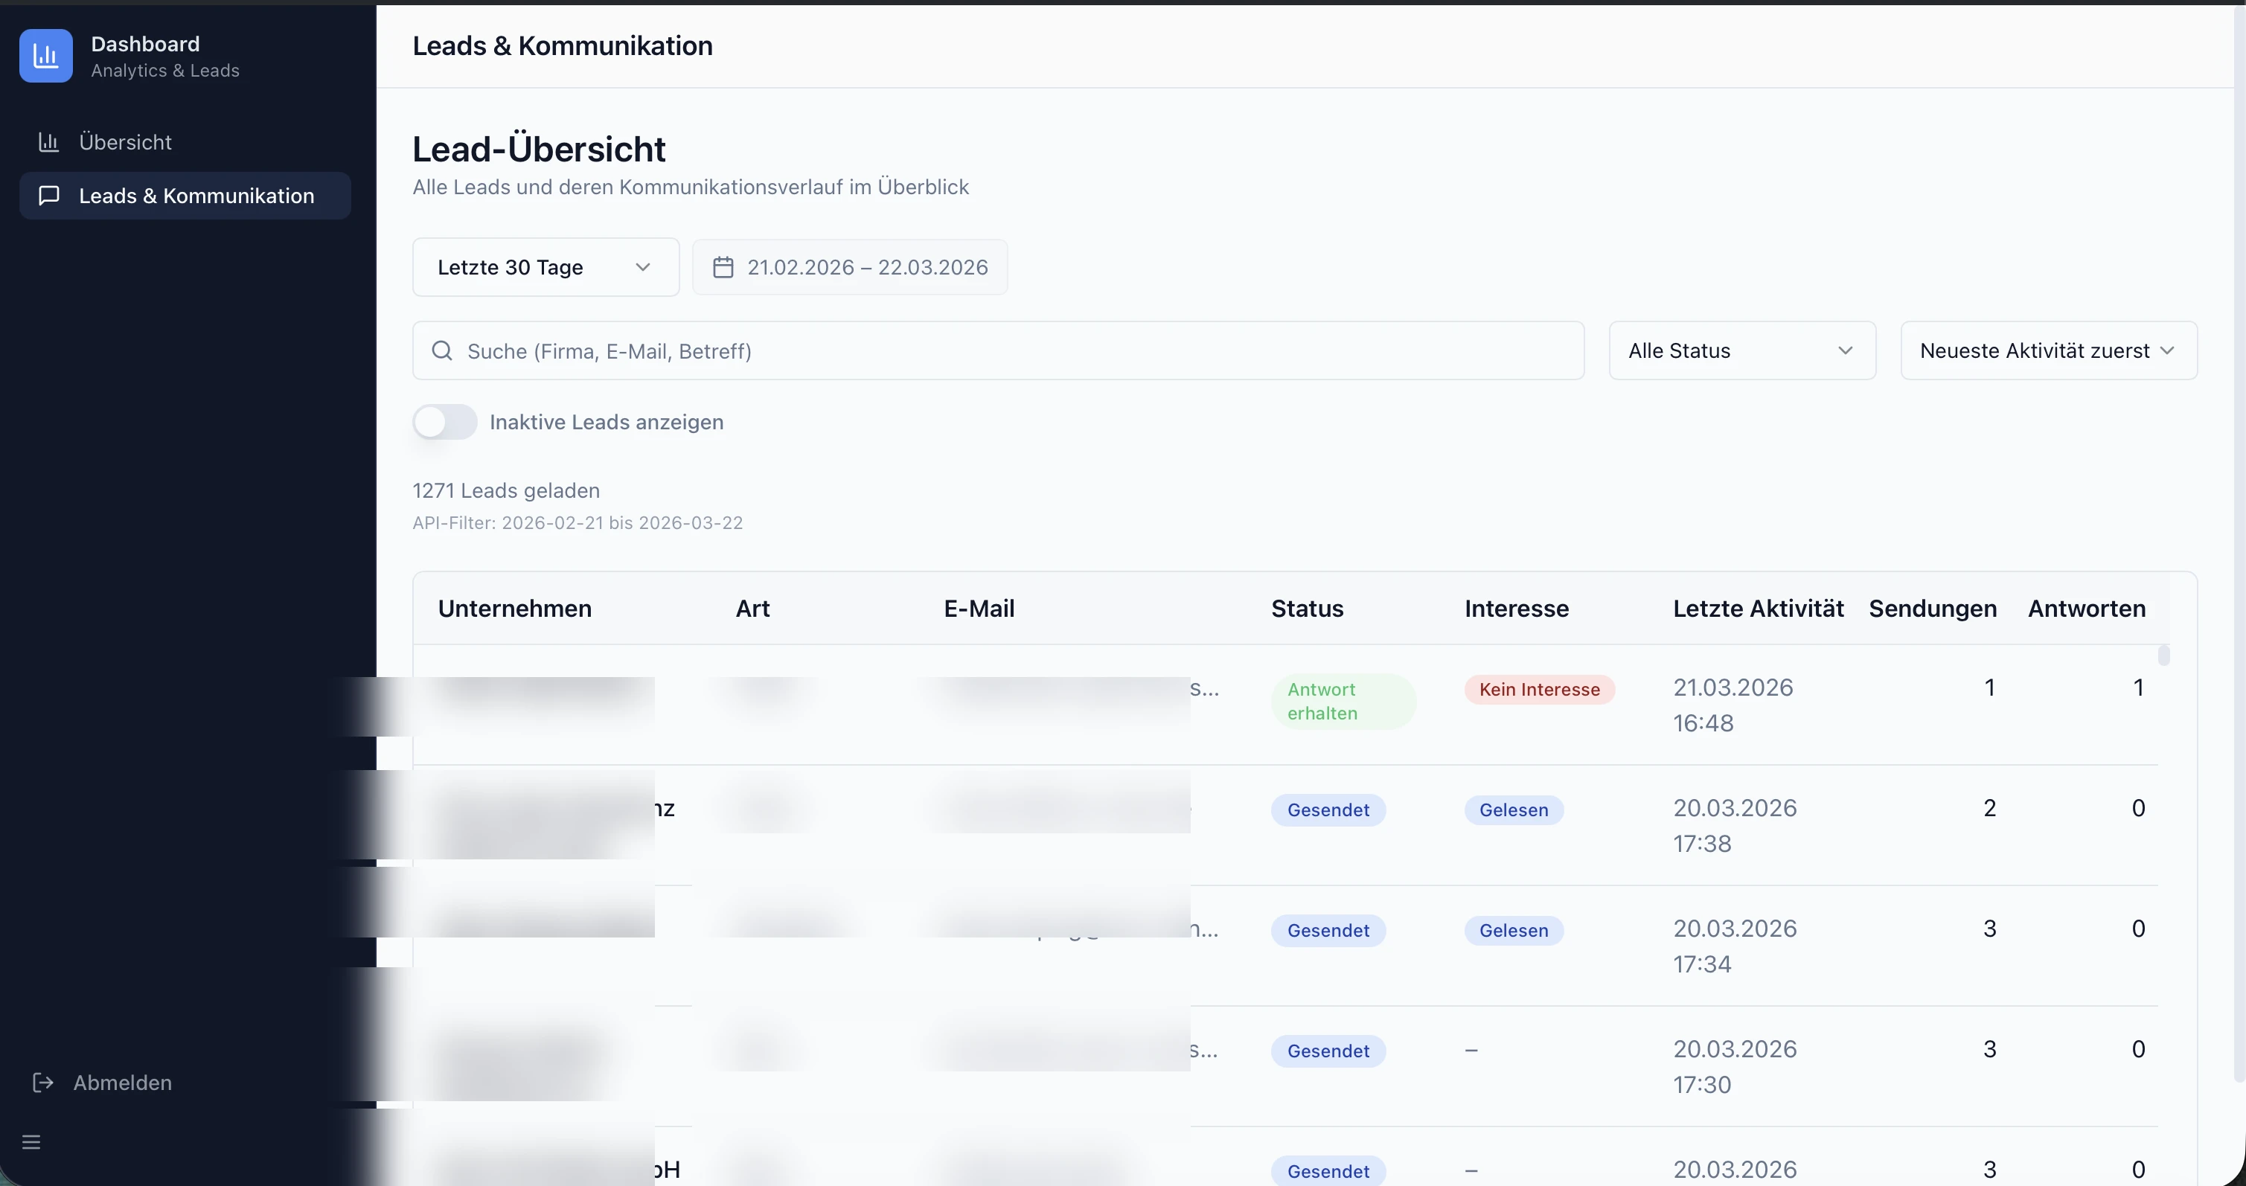
Task: Click the API-Filter: 2026-02-21 bis 2026-03-22 text
Action: [x=578, y=523]
